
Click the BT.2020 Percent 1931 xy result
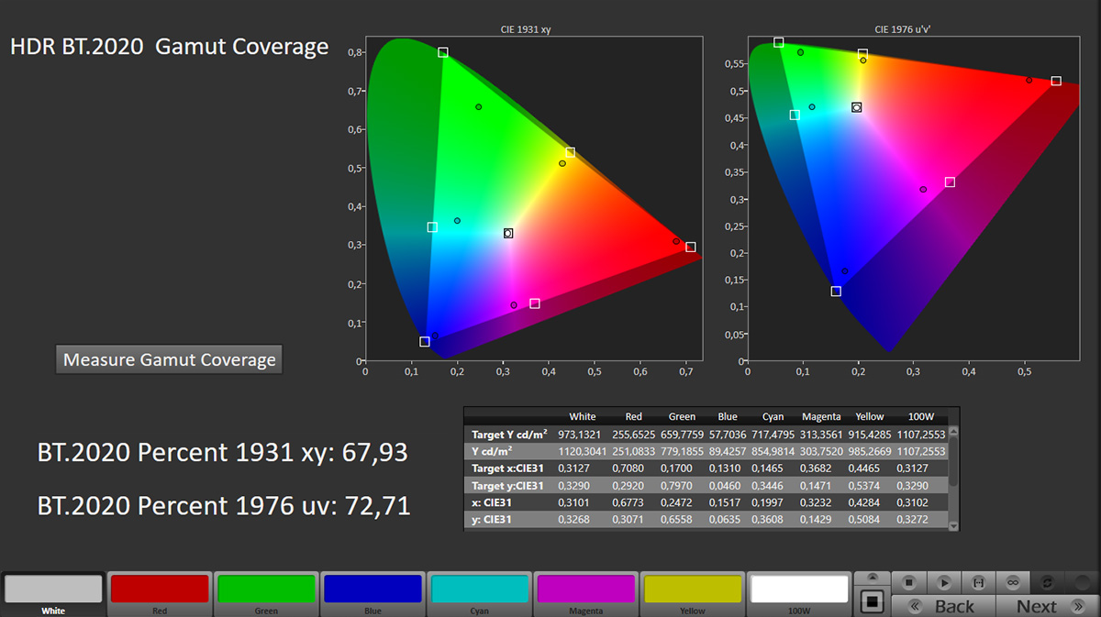(x=222, y=452)
